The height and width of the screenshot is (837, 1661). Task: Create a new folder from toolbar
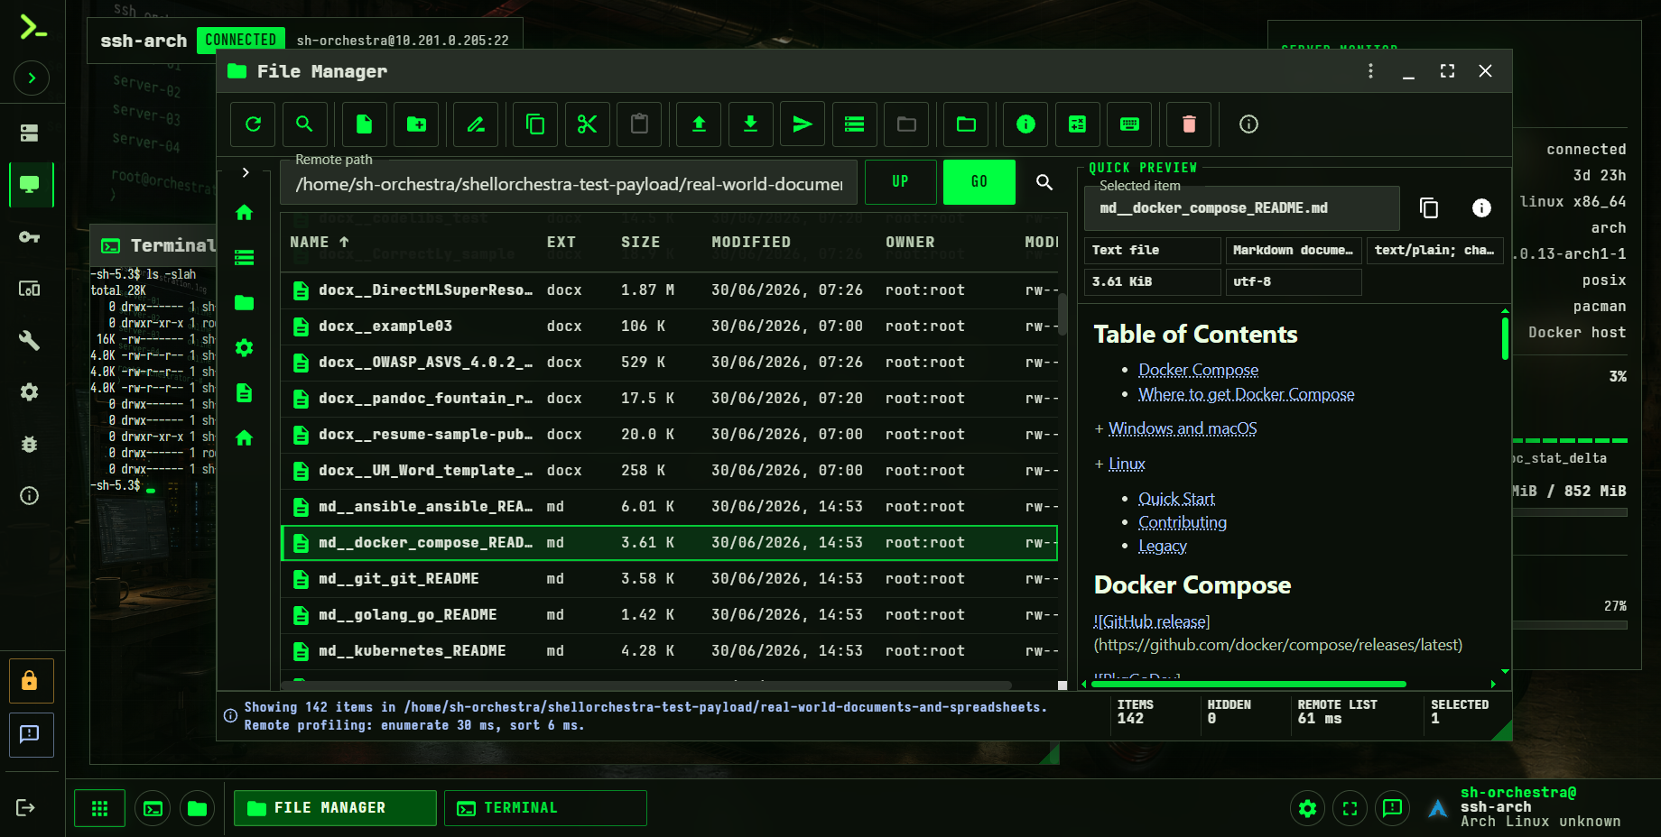pos(416,124)
